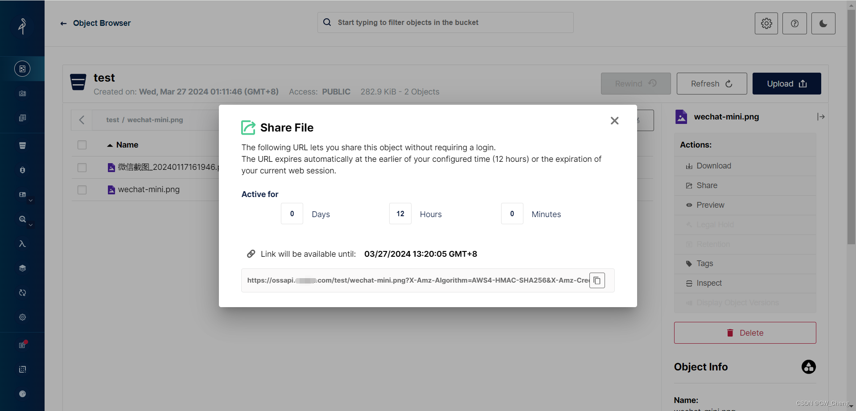
Task: Click the Rewind button
Action: coord(636,83)
